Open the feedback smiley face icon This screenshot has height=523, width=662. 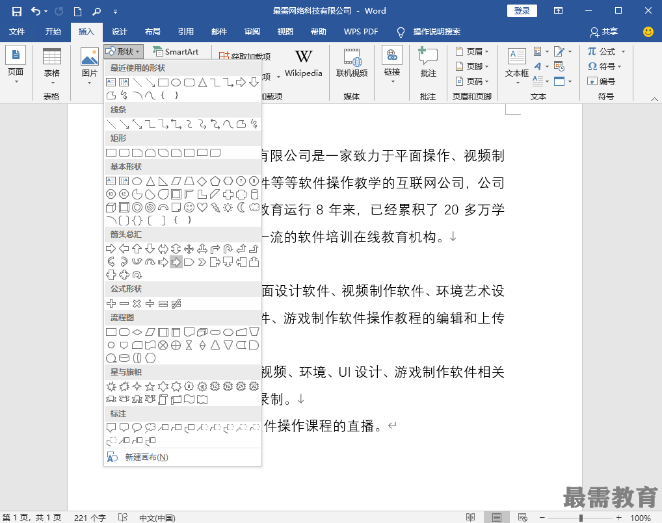(x=648, y=32)
